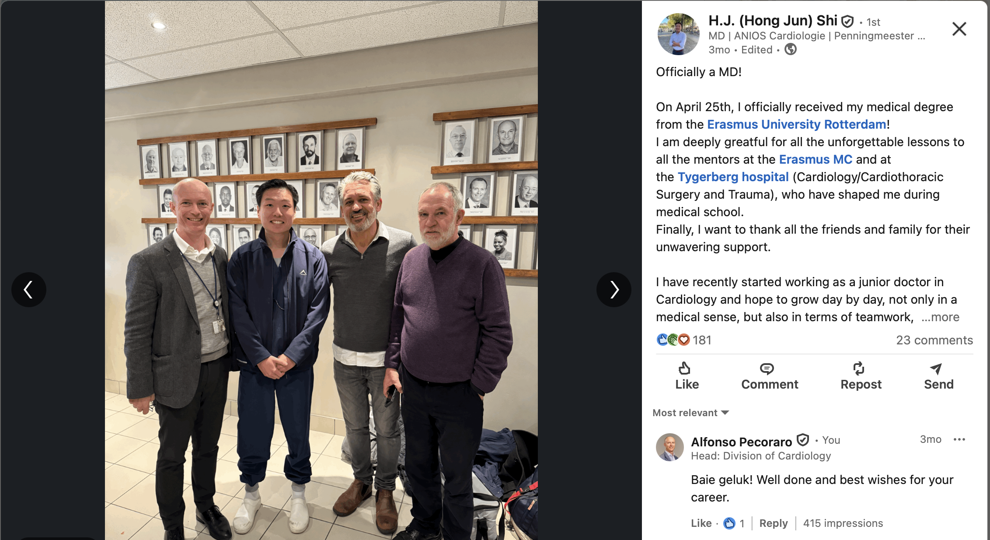990x540 pixels.
Task: Open the Most relevant sort dropdown
Action: point(690,413)
